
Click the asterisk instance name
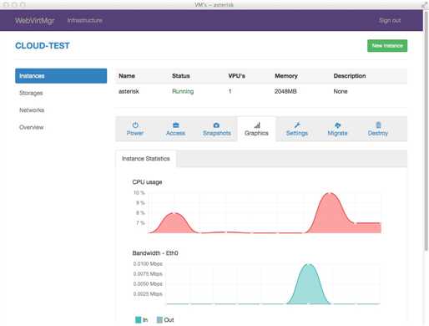click(129, 91)
